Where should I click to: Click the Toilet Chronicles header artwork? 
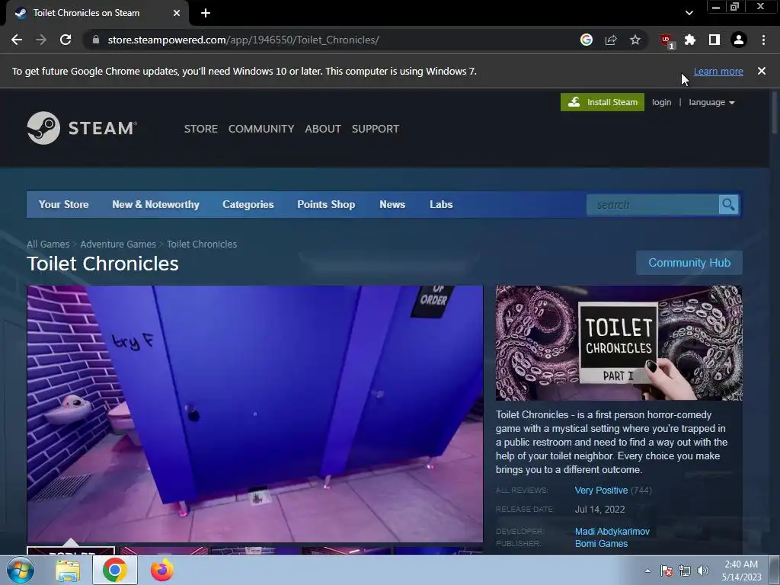pos(619,343)
